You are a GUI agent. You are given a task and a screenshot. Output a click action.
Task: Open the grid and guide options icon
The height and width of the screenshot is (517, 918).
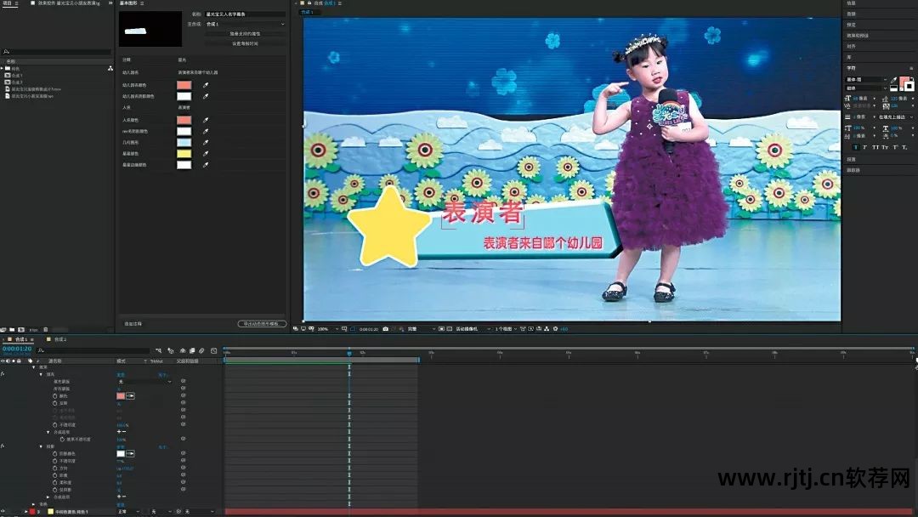[x=344, y=327]
